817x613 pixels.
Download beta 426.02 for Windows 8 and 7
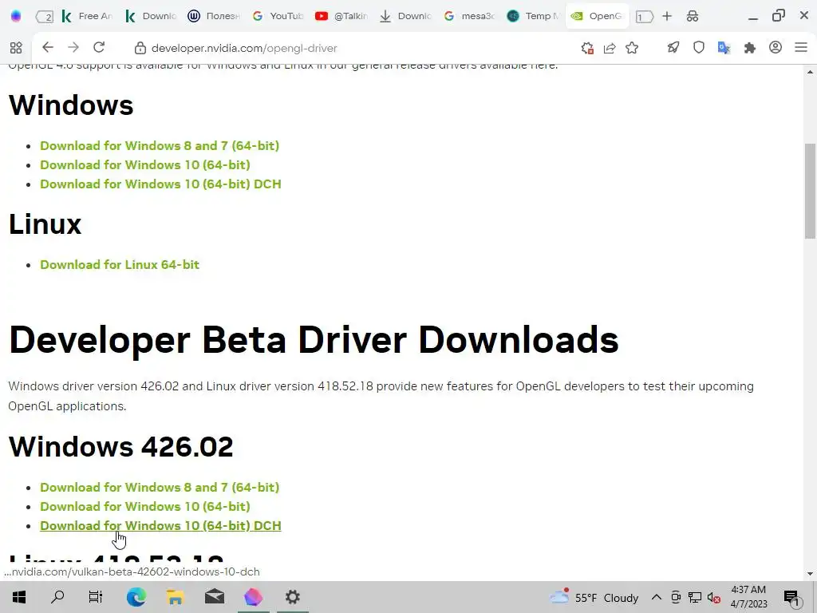pyautogui.click(x=160, y=488)
